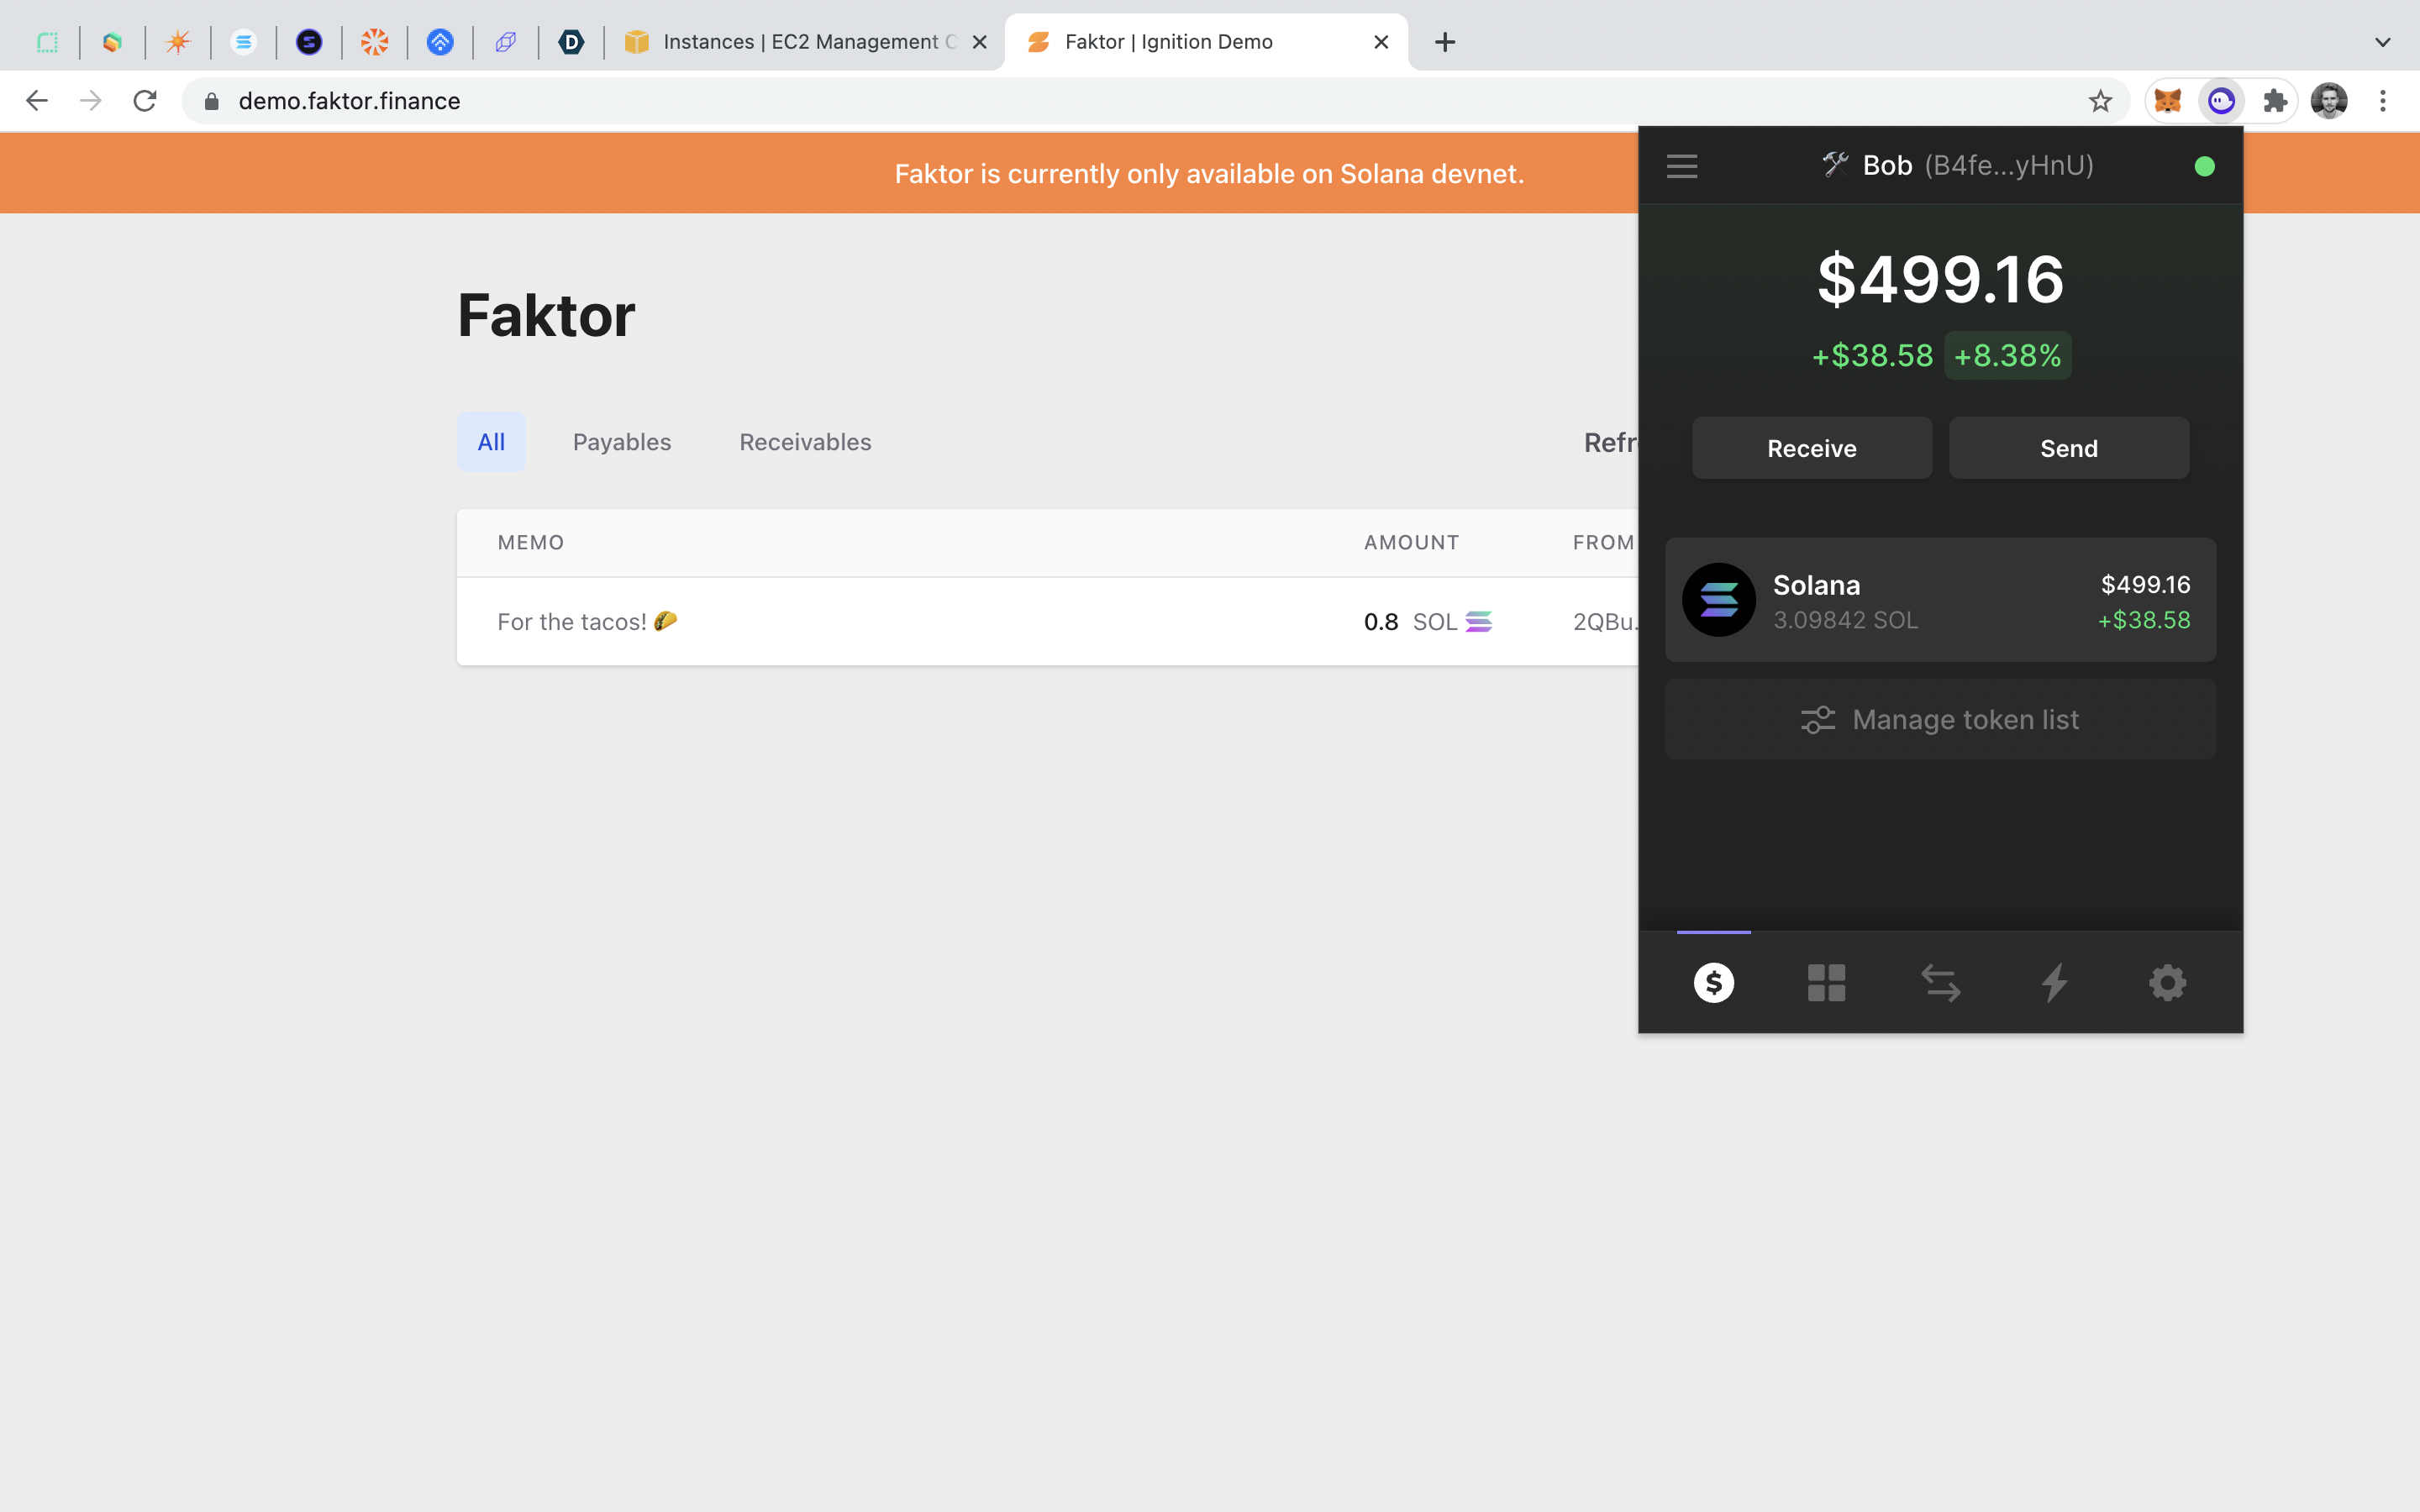Switch to the Receivables tab

click(805, 442)
